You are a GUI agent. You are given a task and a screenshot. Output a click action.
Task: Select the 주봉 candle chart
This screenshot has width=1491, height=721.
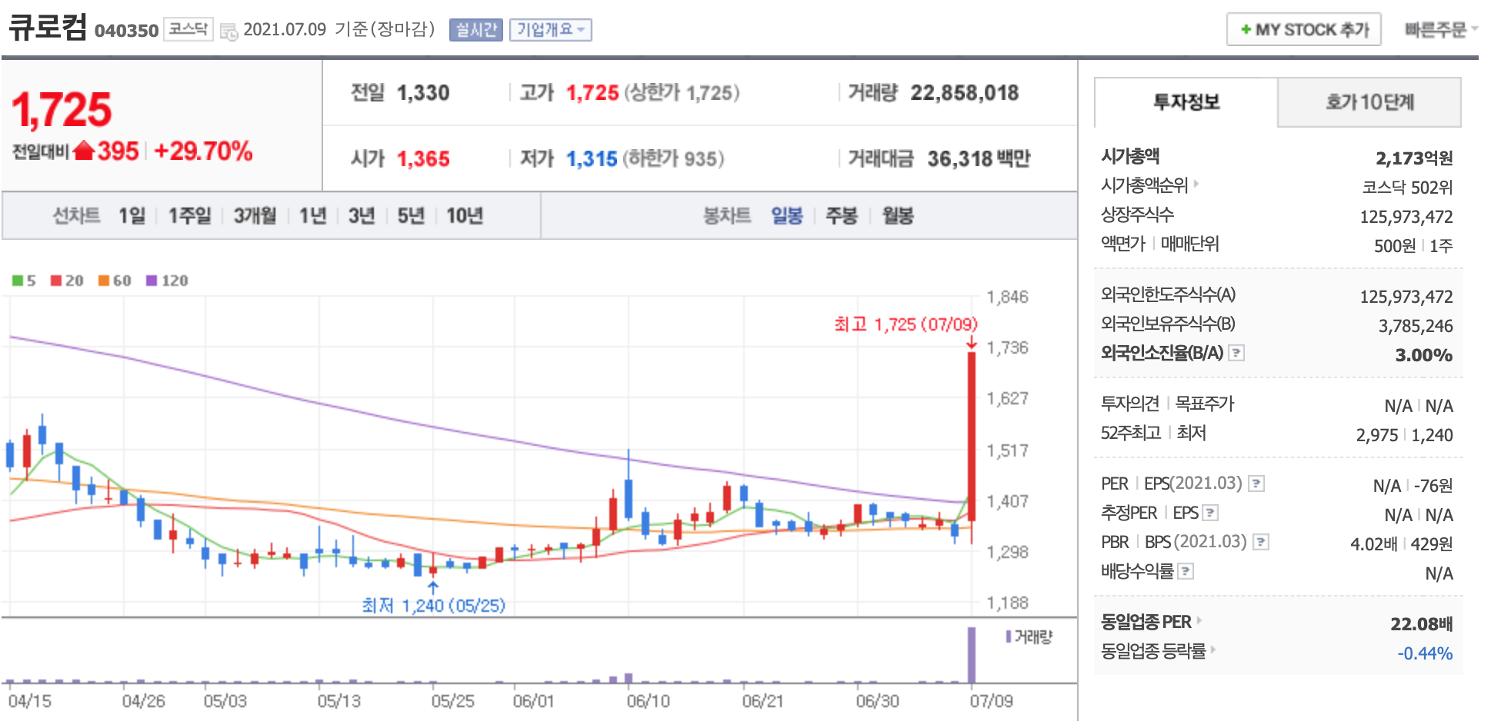pos(842,216)
